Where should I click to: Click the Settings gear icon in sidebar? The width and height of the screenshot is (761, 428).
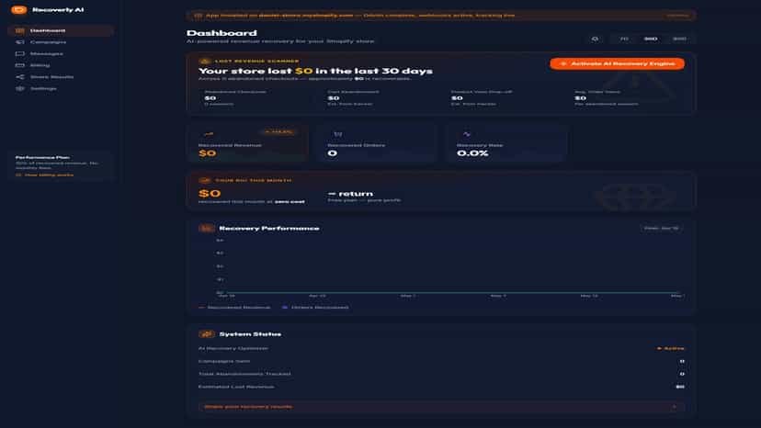(x=20, y=89)
